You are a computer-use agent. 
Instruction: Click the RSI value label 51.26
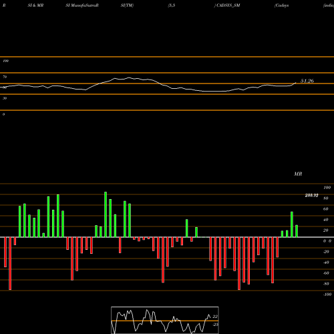point(307,81)
